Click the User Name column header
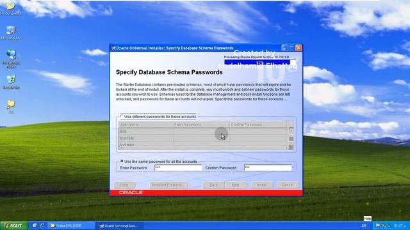Viewport: 410px width, 230px height. 145,125
